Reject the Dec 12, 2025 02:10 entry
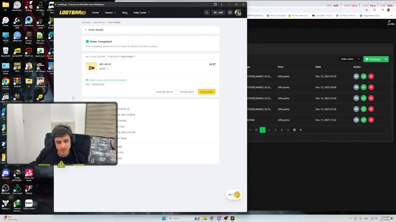Screen dimensions: 396x222 pyautogui.click(x=371, y=76)
